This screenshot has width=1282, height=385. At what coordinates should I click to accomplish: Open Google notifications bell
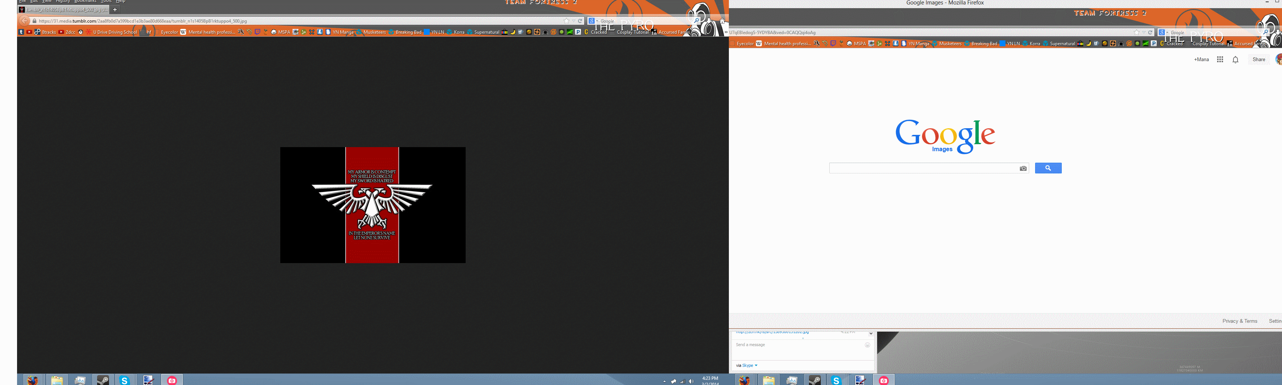(x=1235, y=59)
